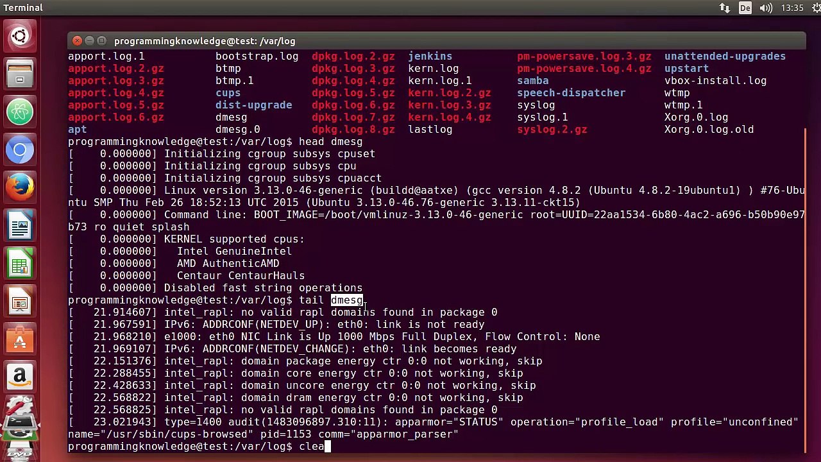
Task: Click 'apport.log.1' in the listing
Action: pos(106,56)
